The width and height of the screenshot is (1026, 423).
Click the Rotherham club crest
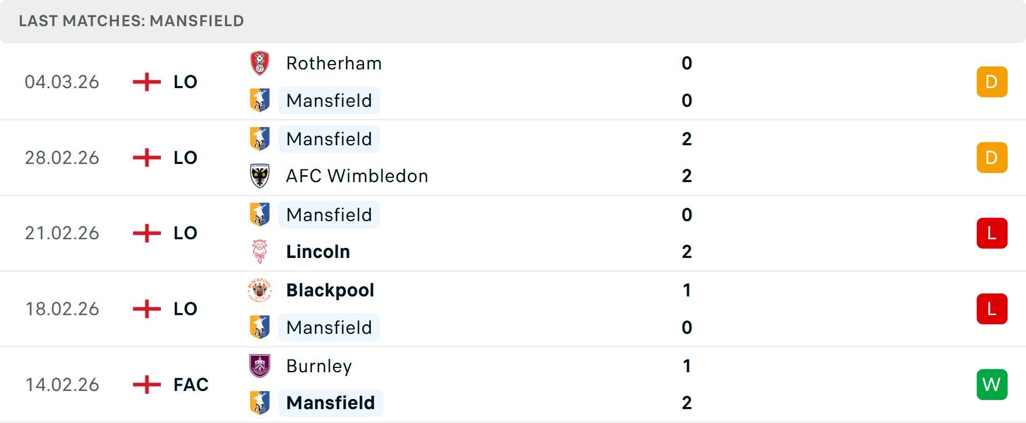pyautogui.click(x=260, y=63)
